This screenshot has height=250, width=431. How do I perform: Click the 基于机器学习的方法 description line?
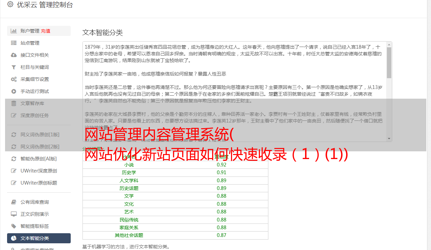[126, 247]
